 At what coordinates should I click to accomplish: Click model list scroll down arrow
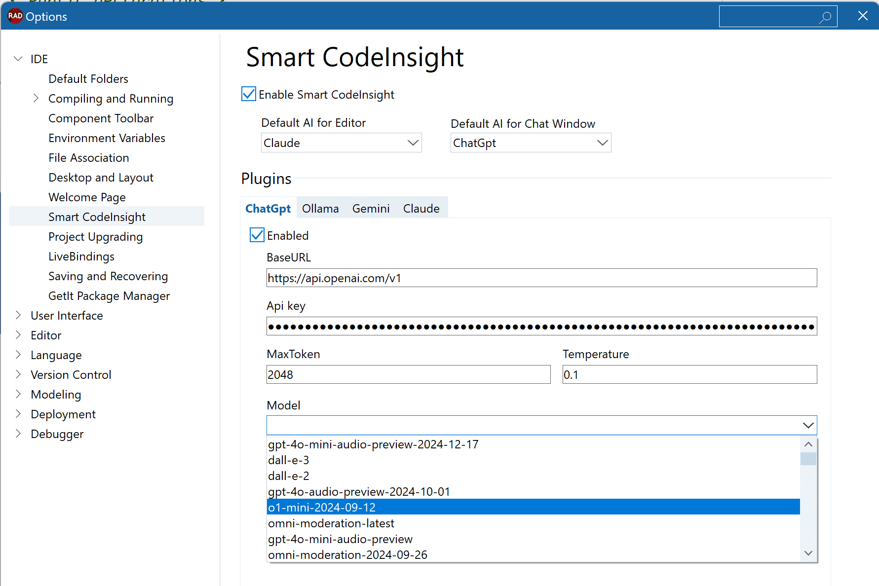pyautogui.click(x=808, y=553)
